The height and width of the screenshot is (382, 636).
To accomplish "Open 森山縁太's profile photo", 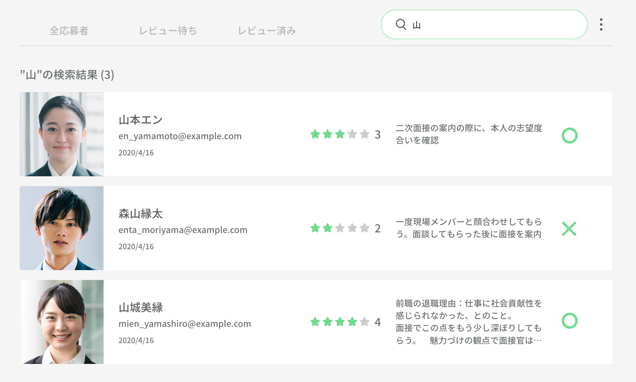I will (x=62, y=228).
